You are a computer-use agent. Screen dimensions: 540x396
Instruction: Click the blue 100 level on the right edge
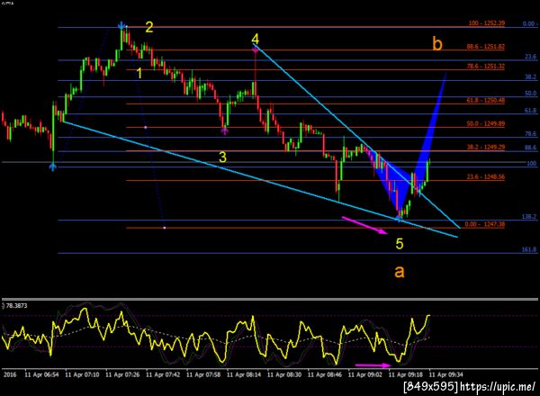[x=532, y=163]
